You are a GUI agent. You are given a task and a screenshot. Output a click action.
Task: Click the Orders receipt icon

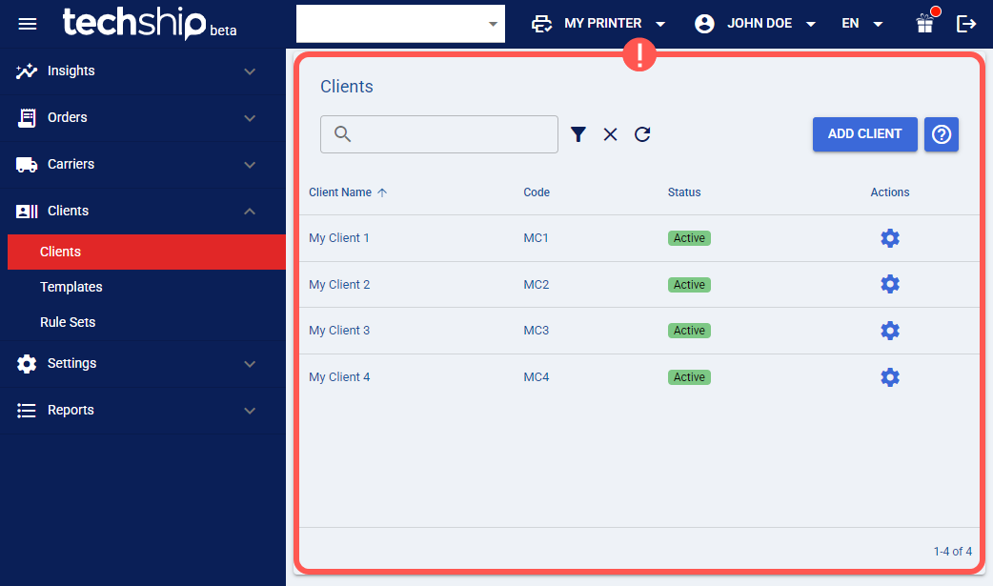click(27, 118)
